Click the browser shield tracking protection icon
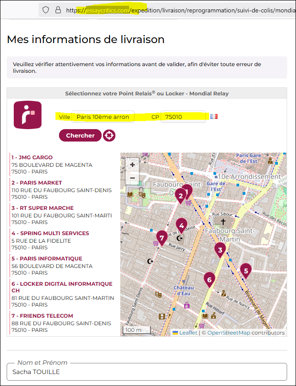This screenshot has width=296, height=386. tap(46, 10)
